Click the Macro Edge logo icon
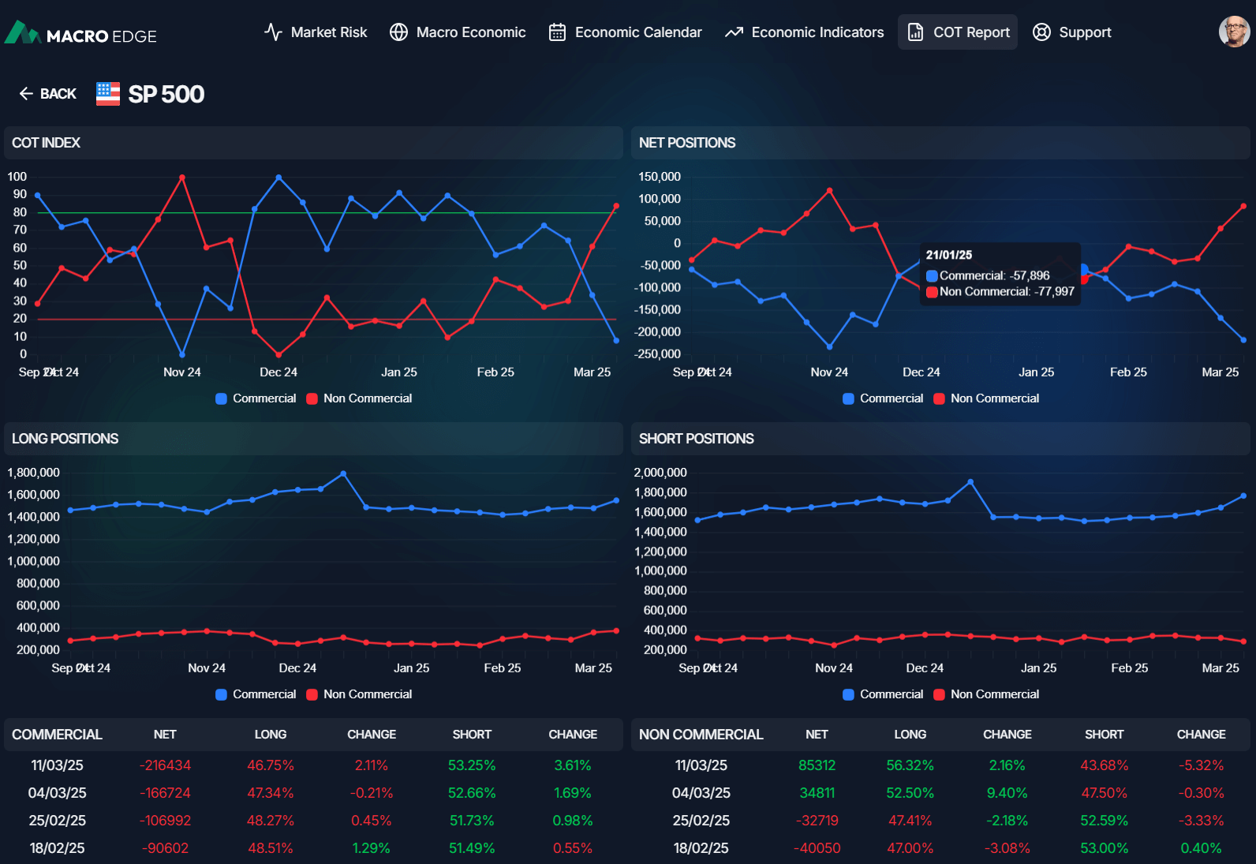The width and height of the screenshot is (1256, 864). [22, 32]
